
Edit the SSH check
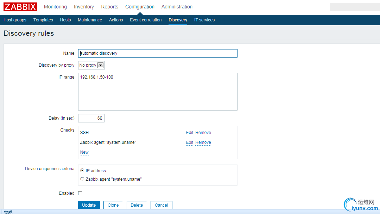click(190, 133)
